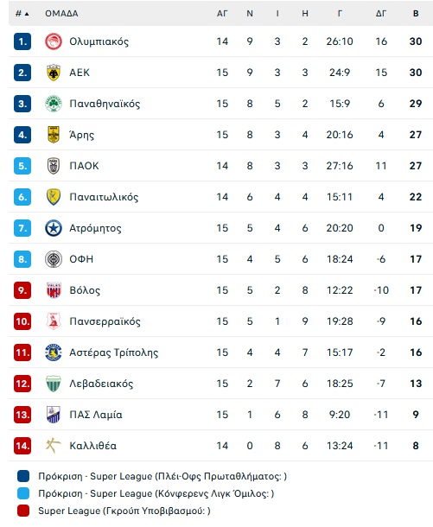This screenshot has height=527, width=433.
Task: Select the PAOK crest icon
Action: [x=54, y=166]
